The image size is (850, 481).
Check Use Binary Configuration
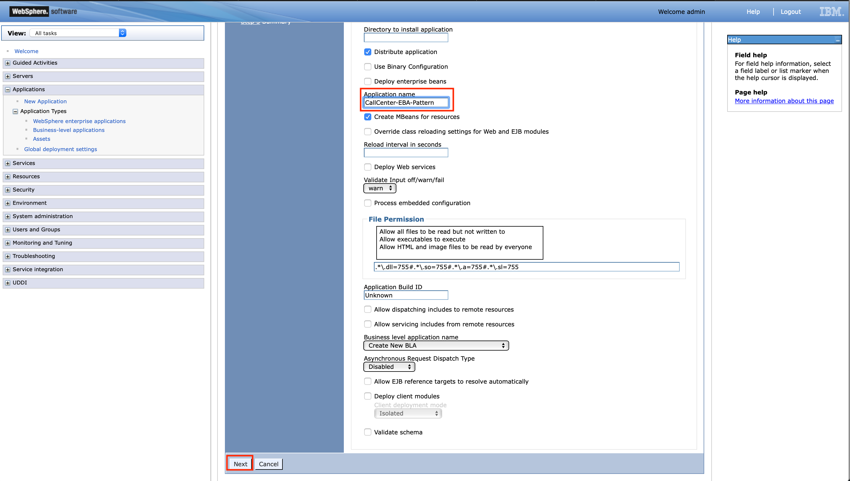pos(367,66)
